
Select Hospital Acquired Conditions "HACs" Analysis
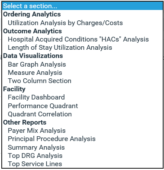tap(83, 39)
